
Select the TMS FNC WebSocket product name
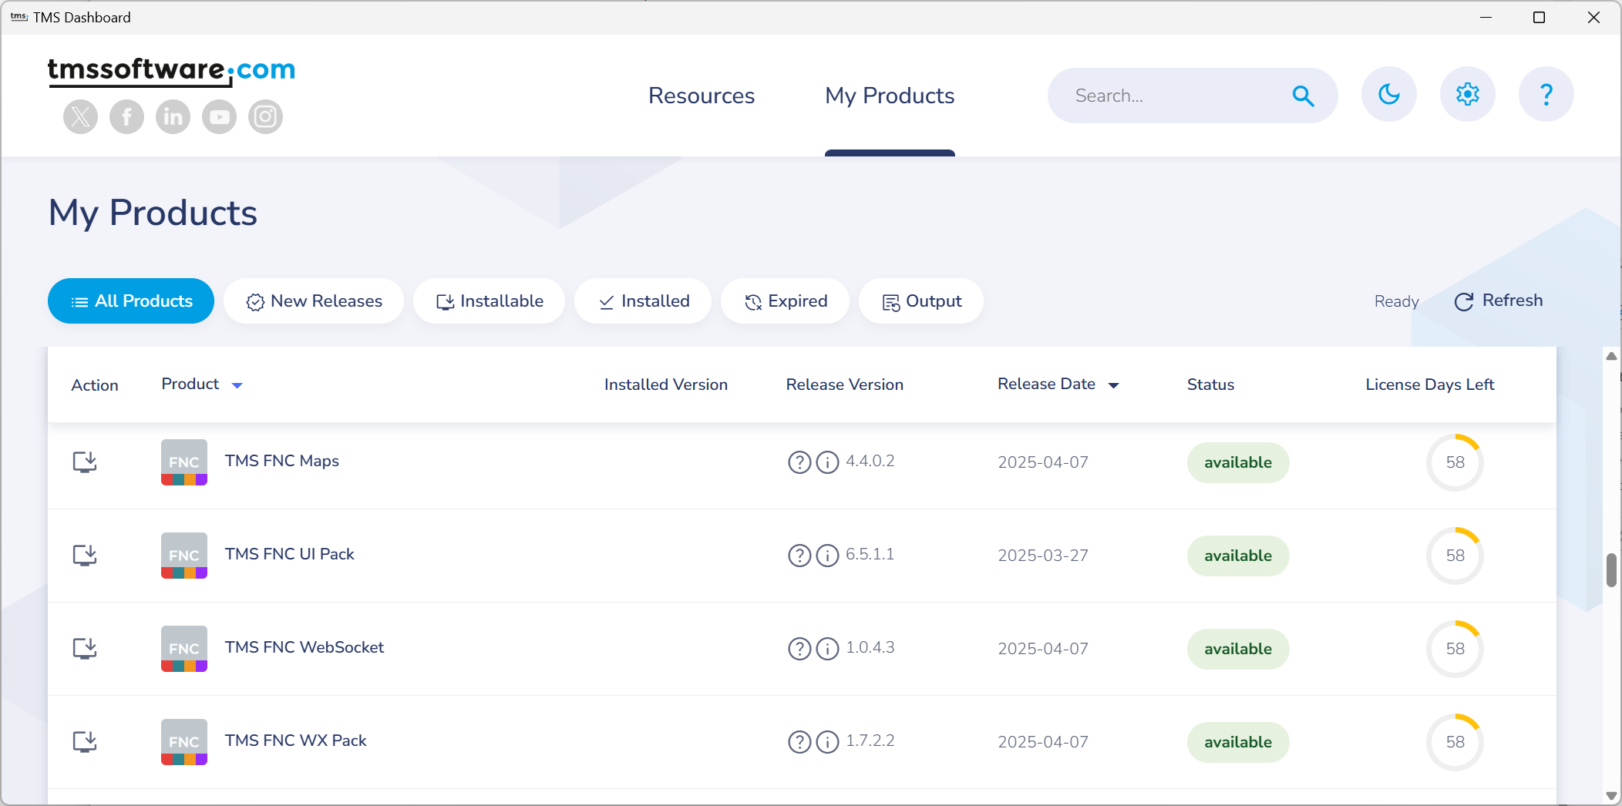click(305, 647)
